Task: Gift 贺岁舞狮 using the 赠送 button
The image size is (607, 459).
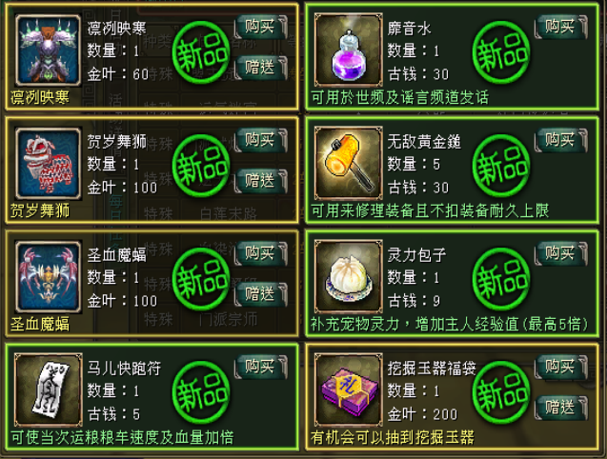Action: 261,181
